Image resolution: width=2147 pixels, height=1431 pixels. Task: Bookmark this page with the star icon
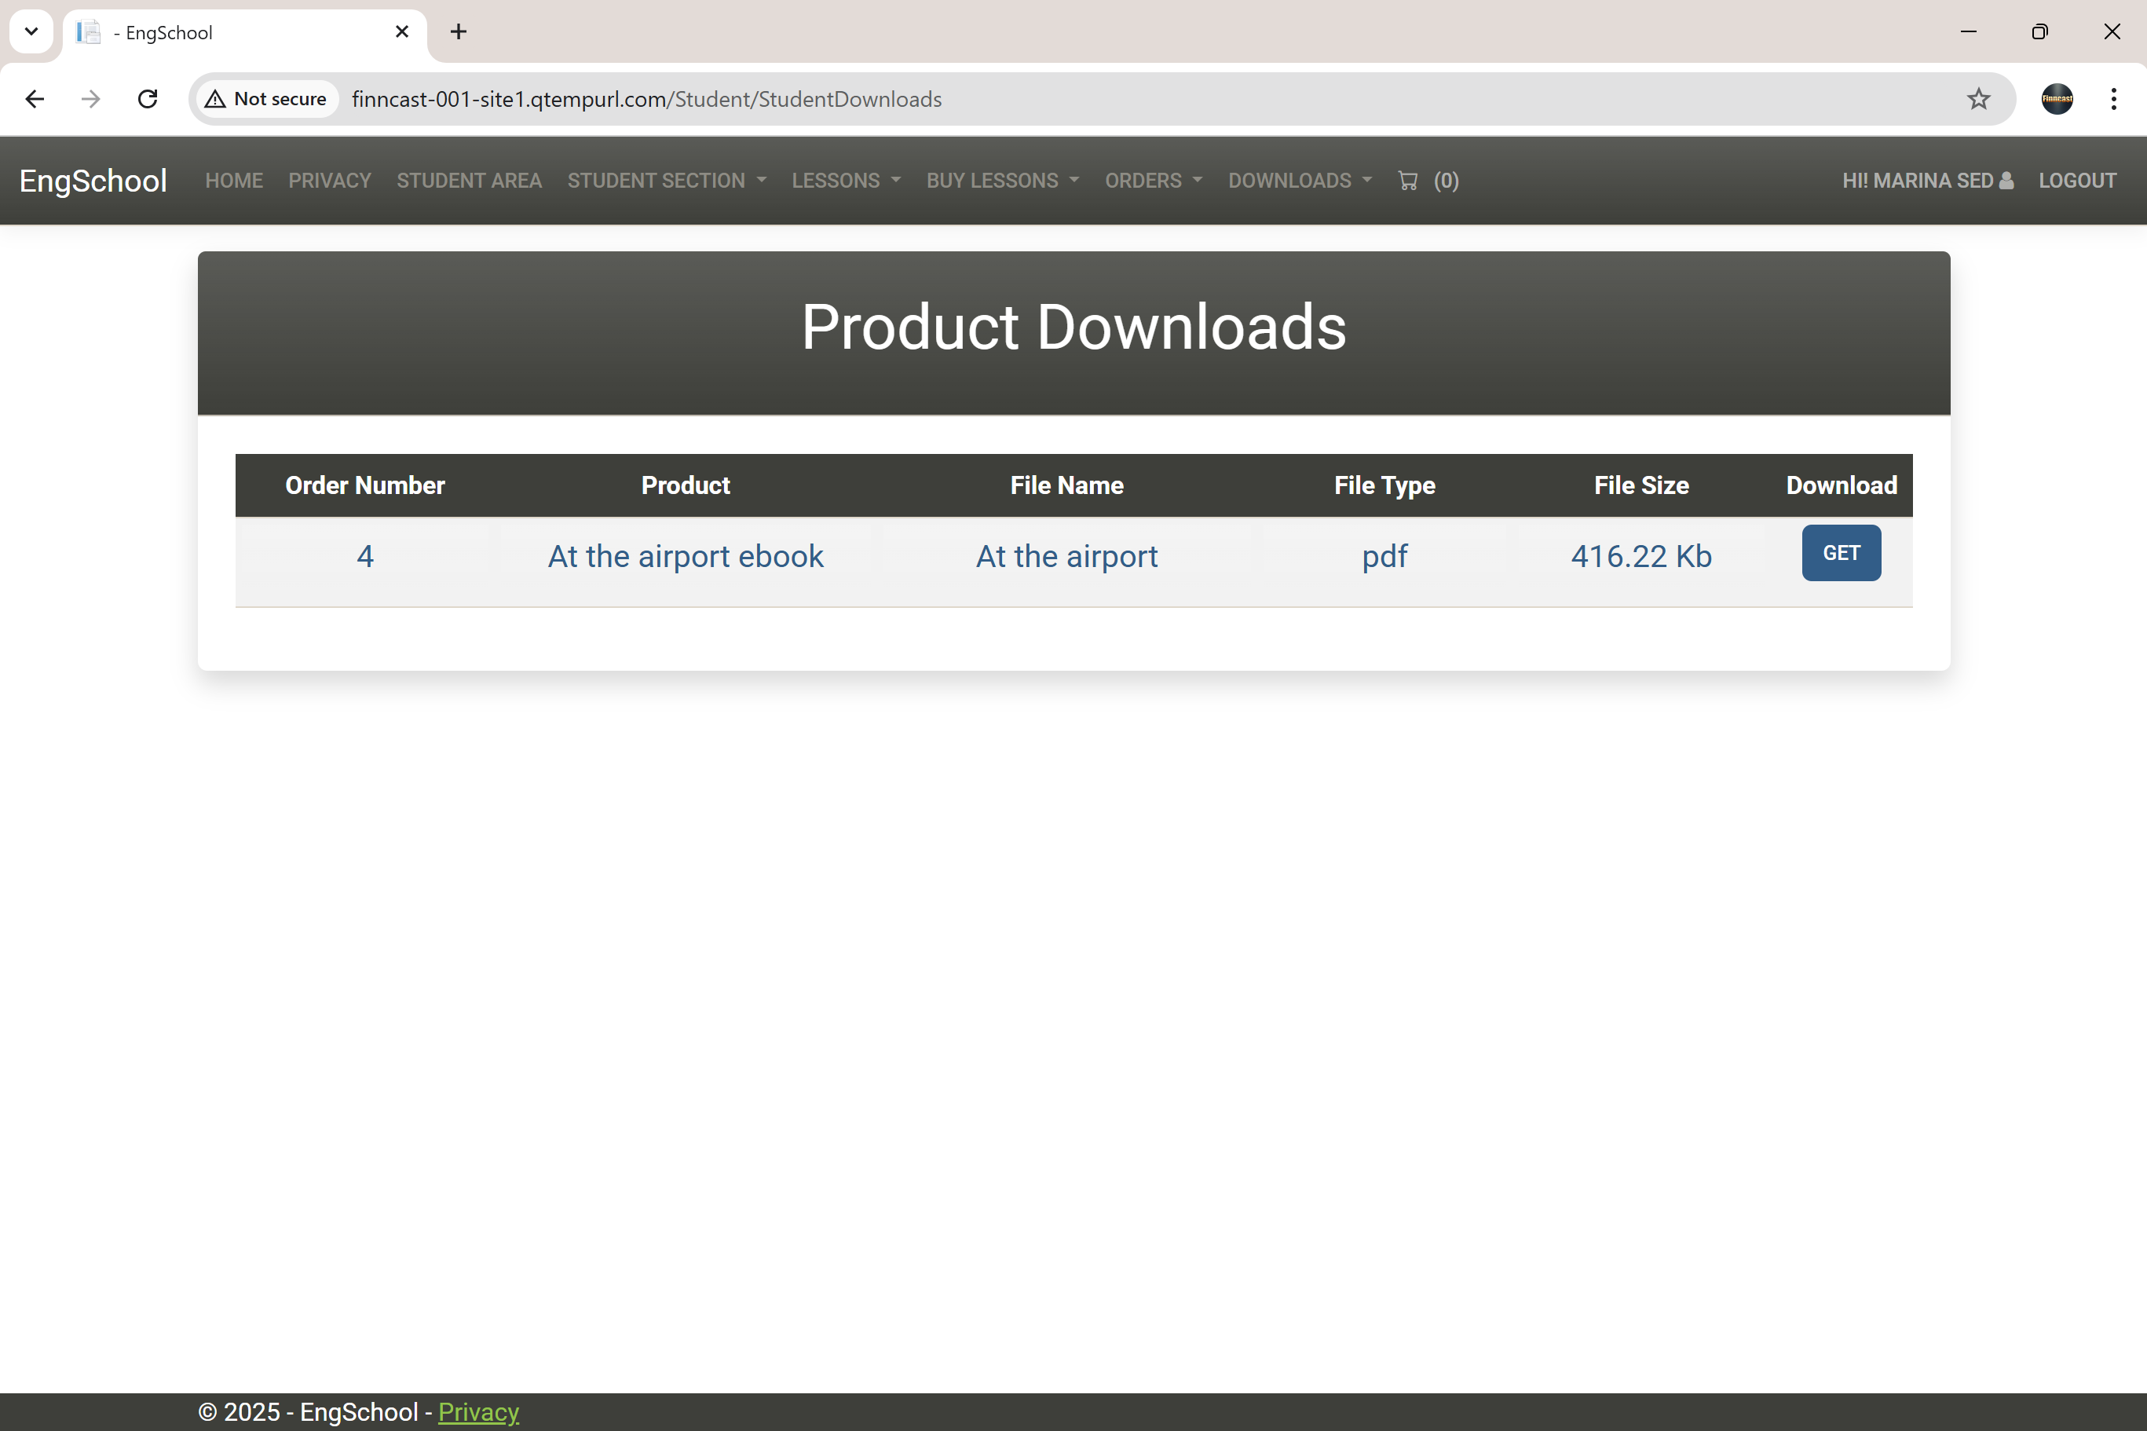[1977, 98]
